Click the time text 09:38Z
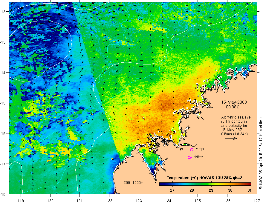This screenshot has width=263, height=203. (232, 107)
